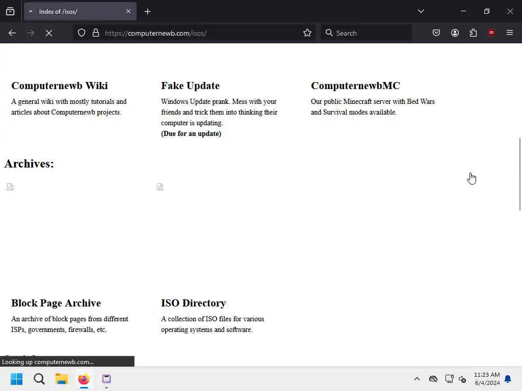The height and width of the screenshot is (391, 522).
Task: Open a new browser tab
Action: [147, 12]
